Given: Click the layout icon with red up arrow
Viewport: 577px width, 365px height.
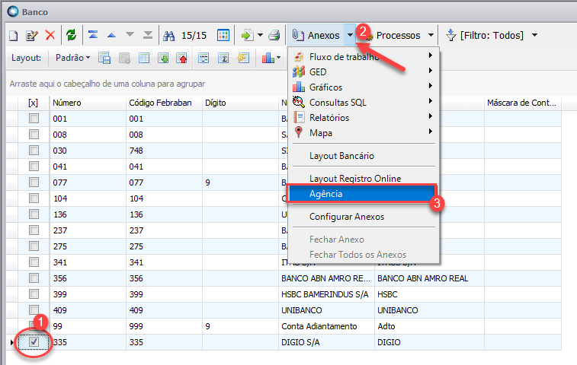Looking at the screenshot, I should [181, 58].
